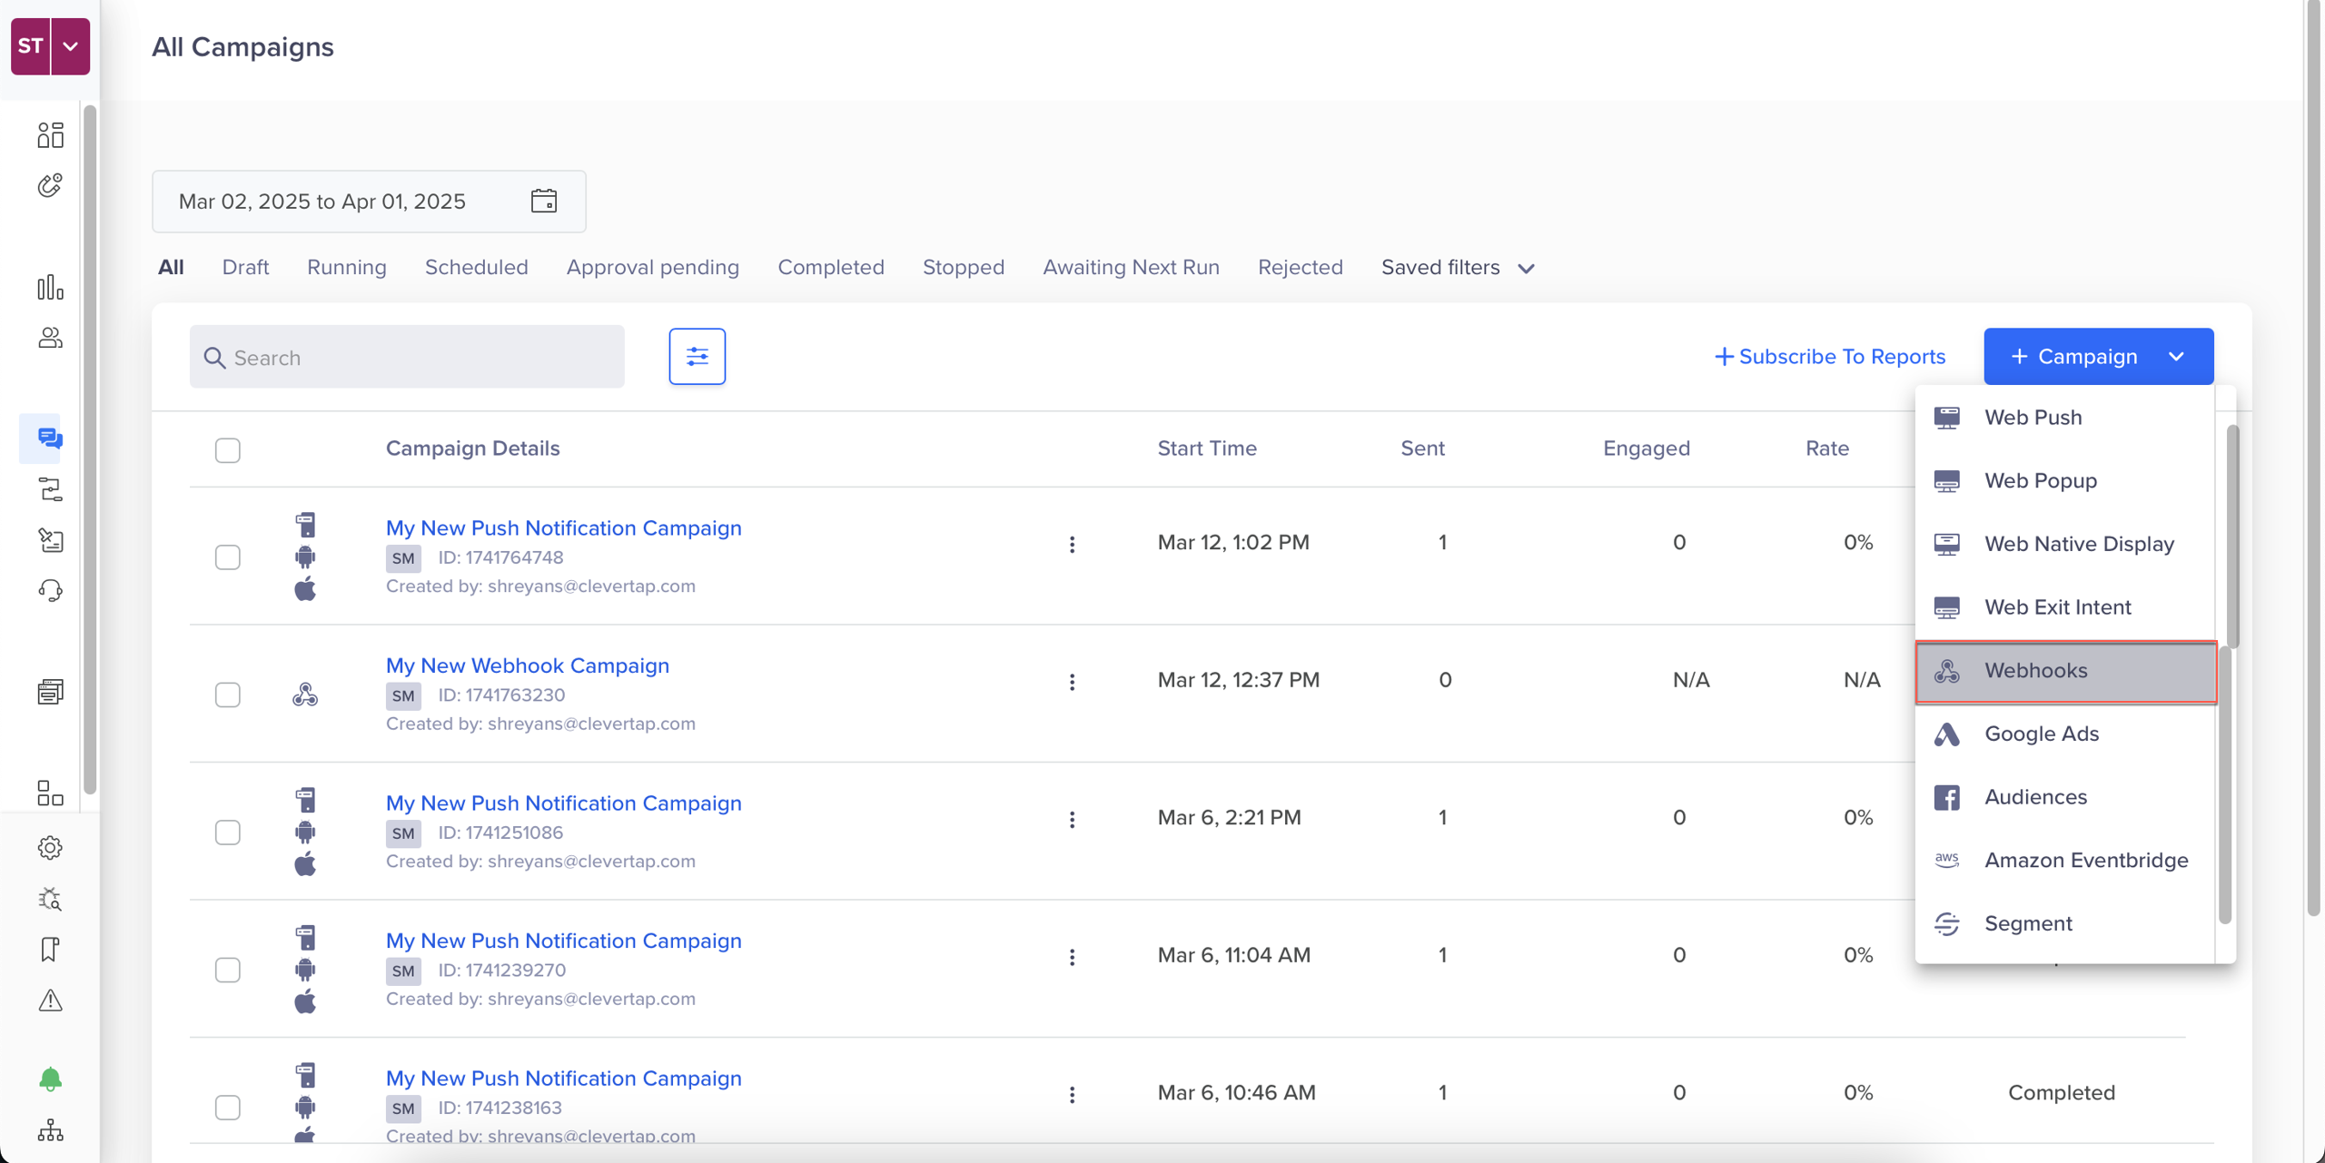Focus the campaign Search field

[407, 357]
